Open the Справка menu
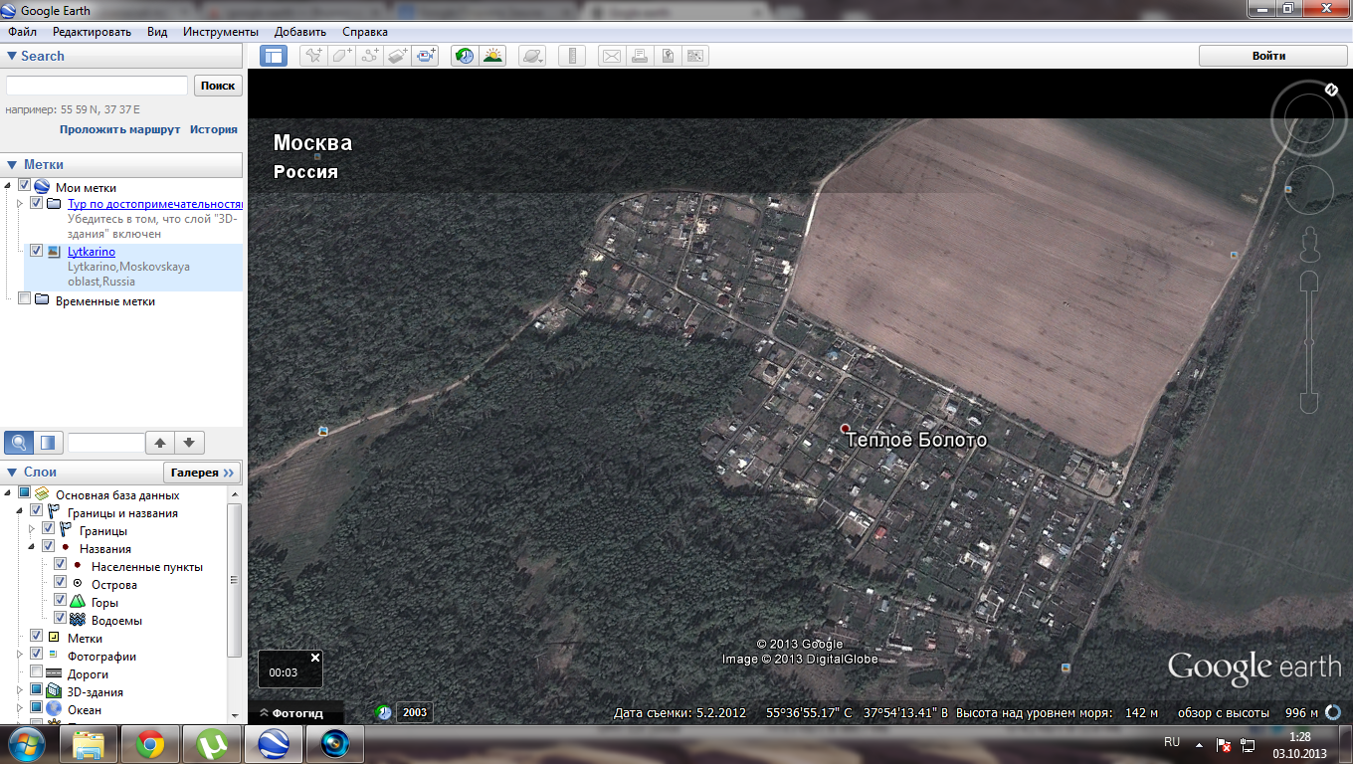1353x764 pixels. coord(365,32)
